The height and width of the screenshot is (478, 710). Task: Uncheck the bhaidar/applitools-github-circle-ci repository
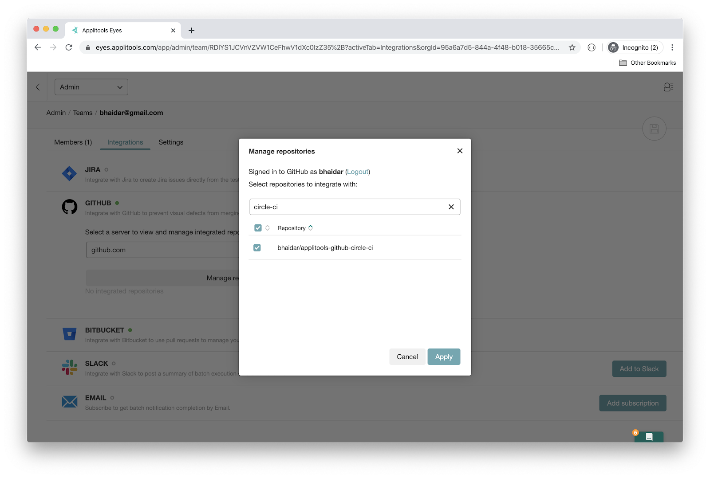257,248
